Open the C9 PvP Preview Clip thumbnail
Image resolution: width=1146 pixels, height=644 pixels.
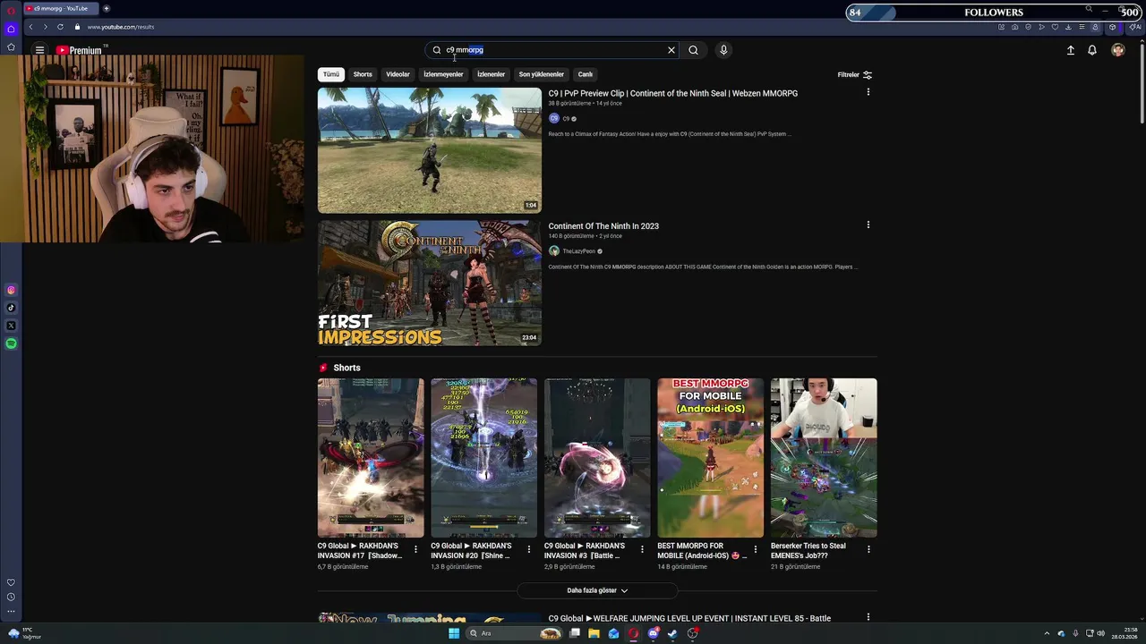430,150
